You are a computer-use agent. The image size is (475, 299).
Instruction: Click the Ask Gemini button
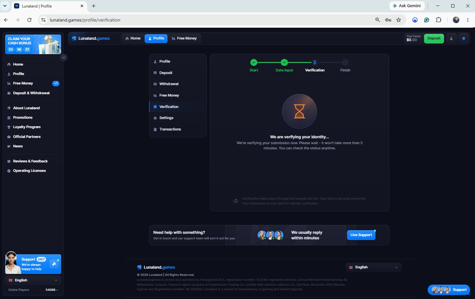407,6
